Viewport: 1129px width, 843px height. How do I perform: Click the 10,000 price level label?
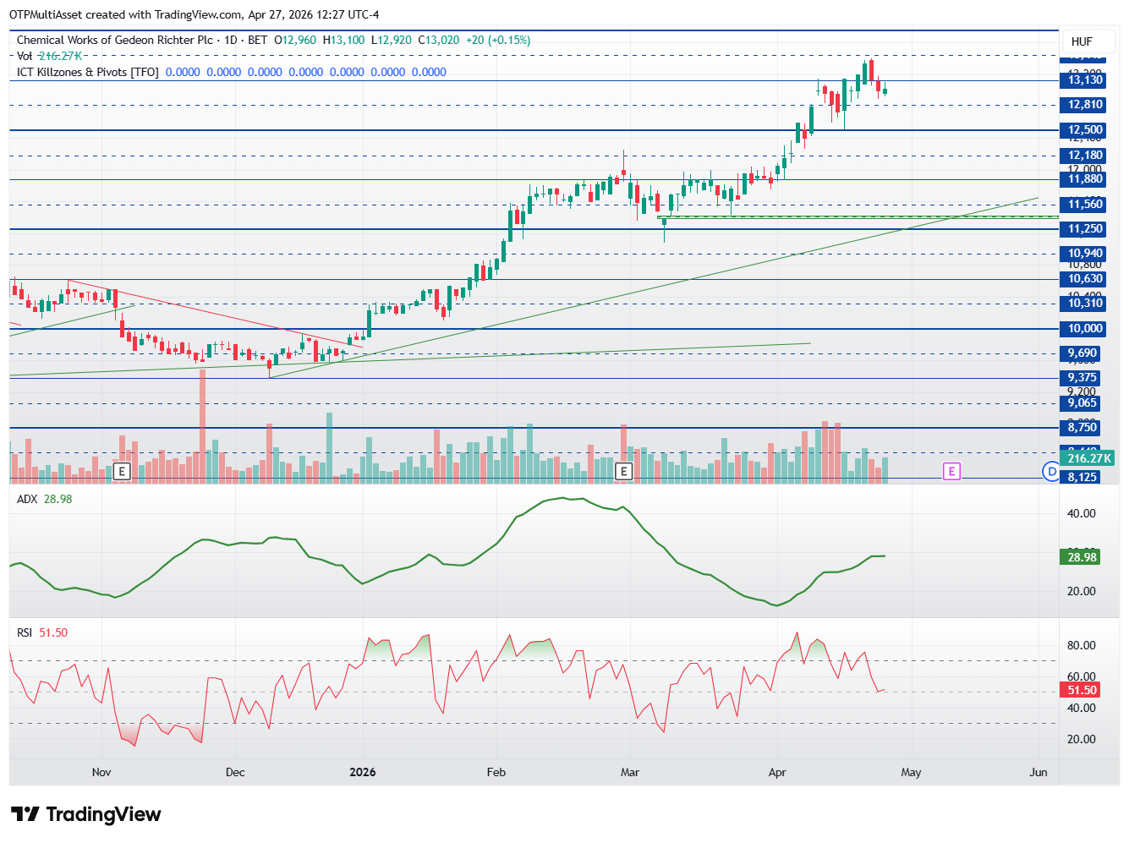(x=1085, y=329)
